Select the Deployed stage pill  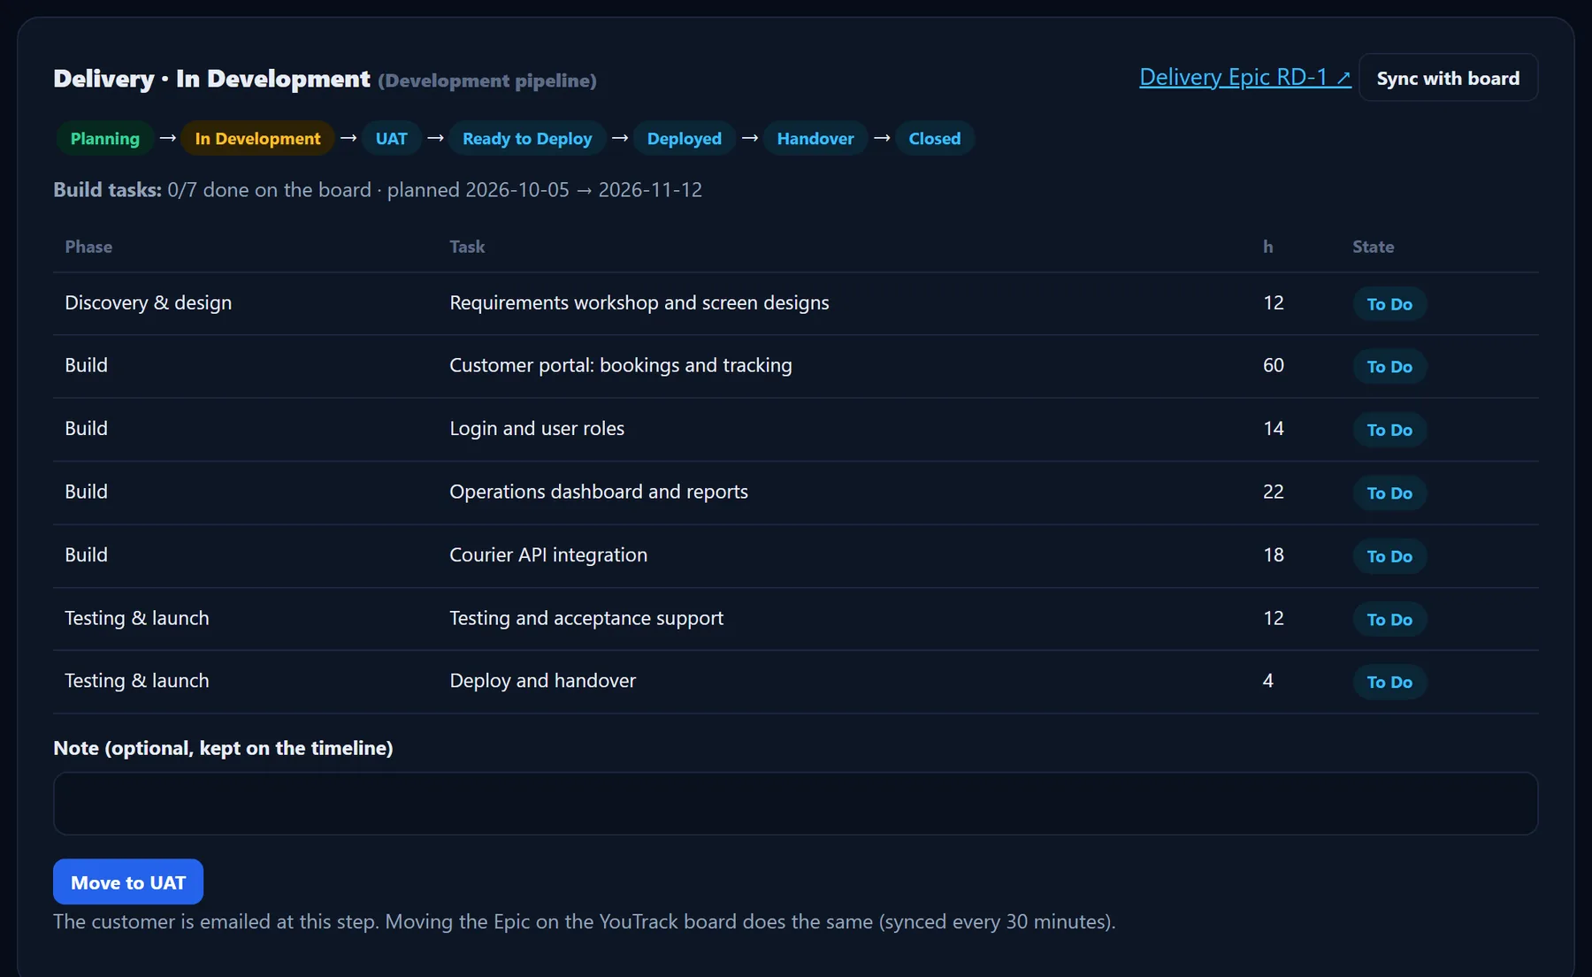[x=685, y=139]
